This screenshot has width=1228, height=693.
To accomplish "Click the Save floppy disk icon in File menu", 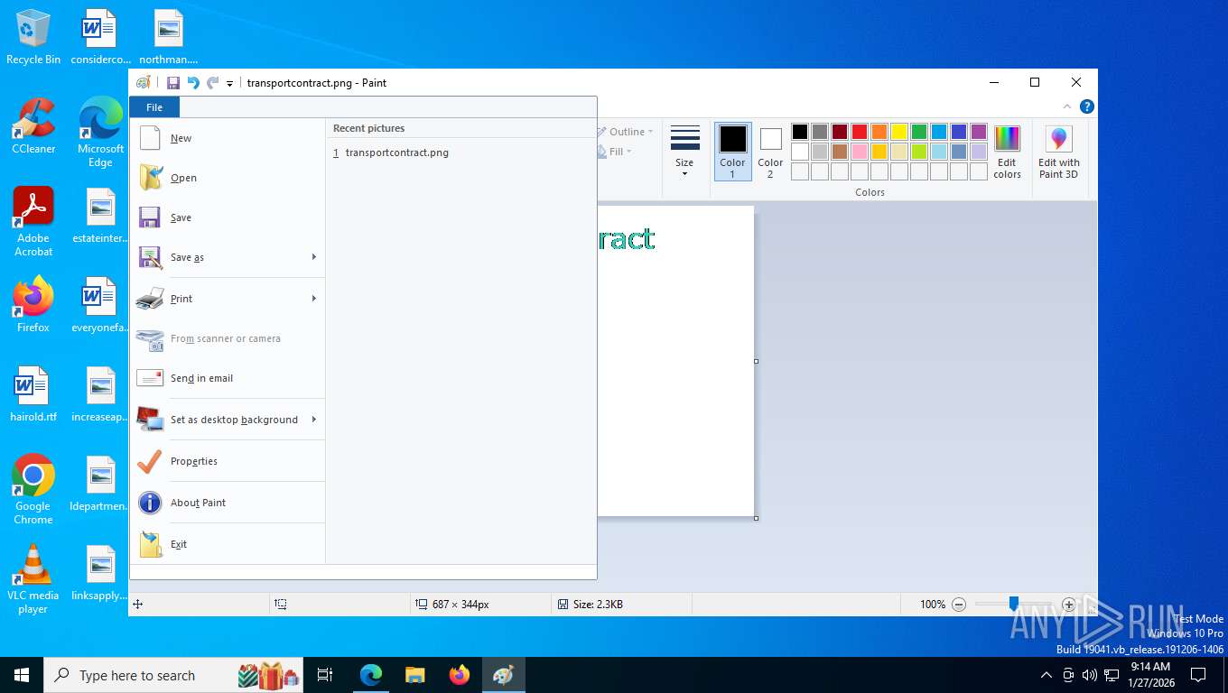I will pos(150,217).
